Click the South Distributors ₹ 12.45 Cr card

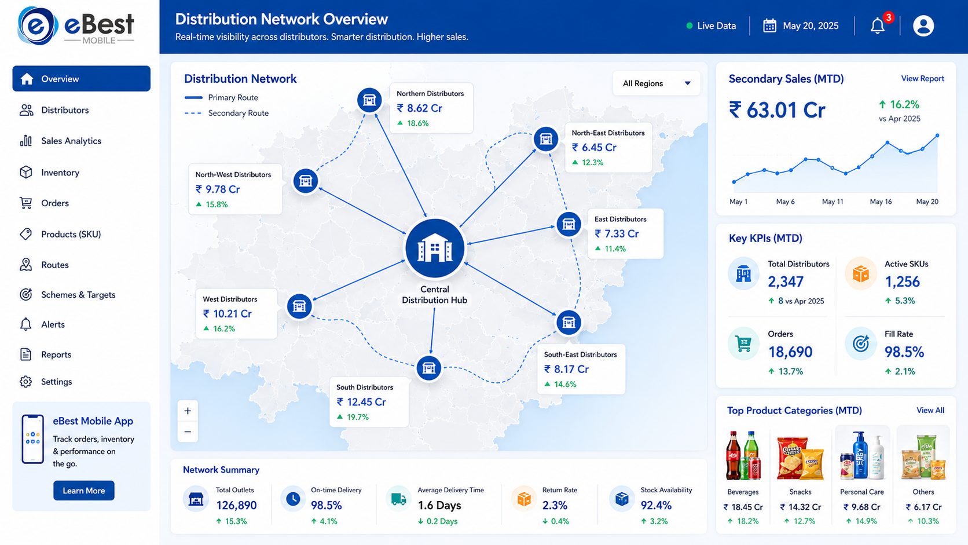pyautogui.click(x=369, y=401)
